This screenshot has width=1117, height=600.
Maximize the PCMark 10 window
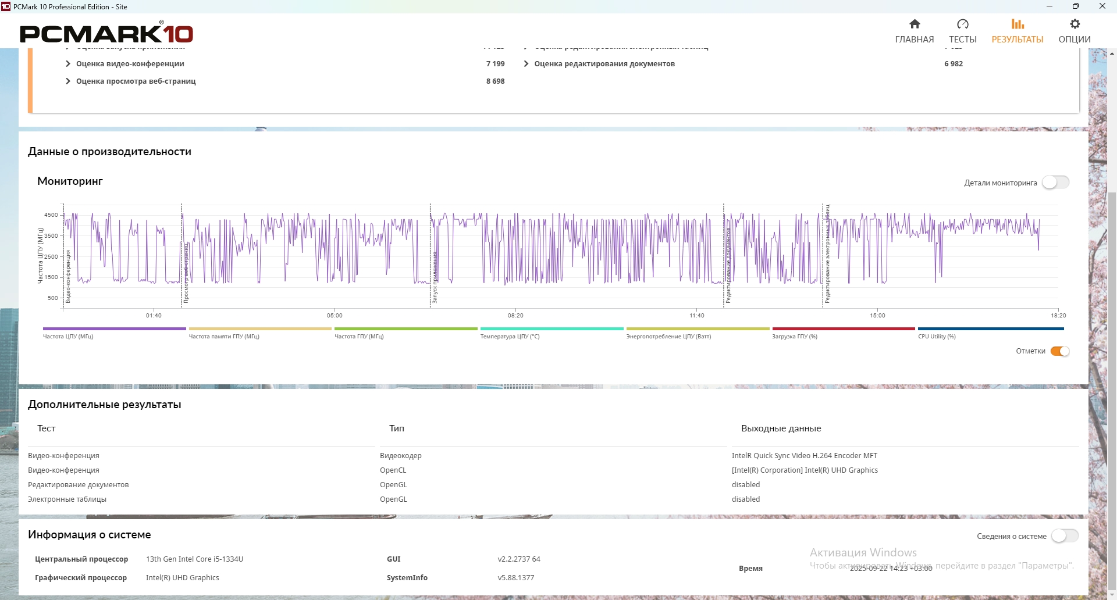tap(1076, 6)
